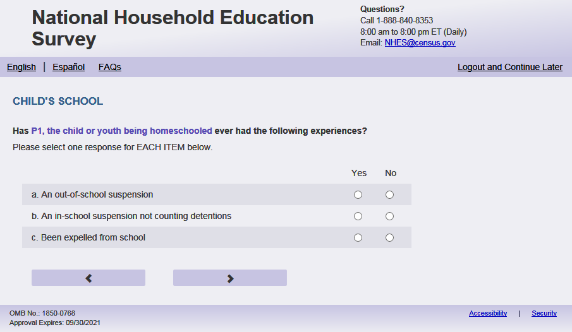Open the NHES@census.gov email link
Image resolution: width=572 pixels, height=332 pixels.
(x=420, y=43)
